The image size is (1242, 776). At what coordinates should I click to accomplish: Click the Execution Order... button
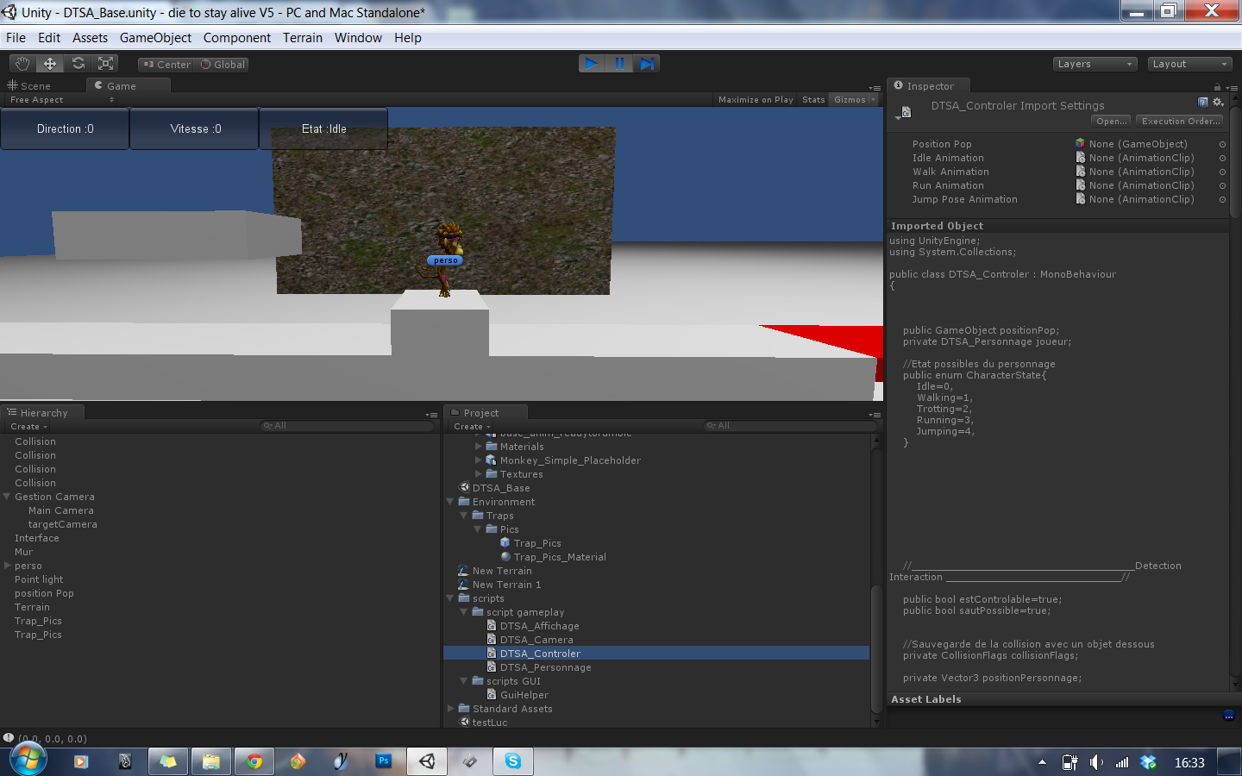click(1180, 122)
